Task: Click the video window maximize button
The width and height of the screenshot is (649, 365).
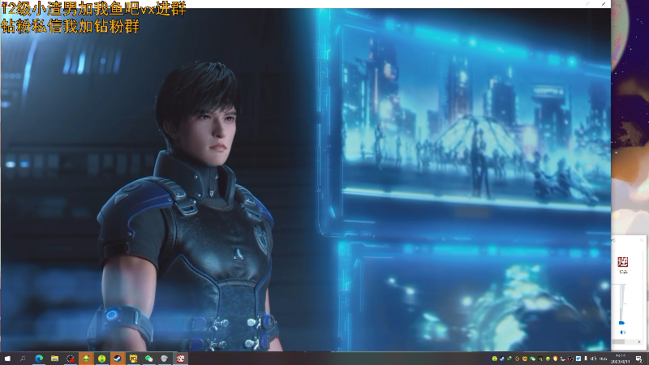Action: pos(588,4)
